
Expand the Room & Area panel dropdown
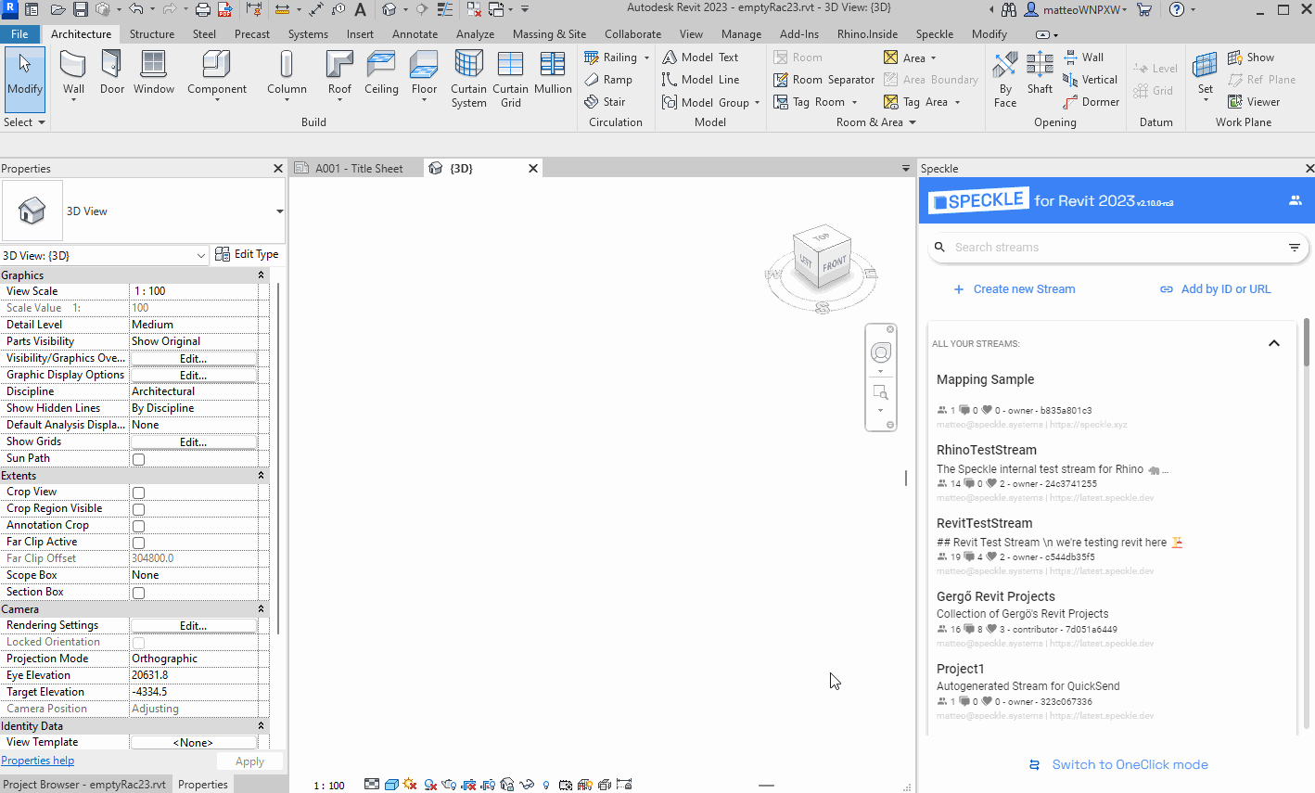point(875,122)
